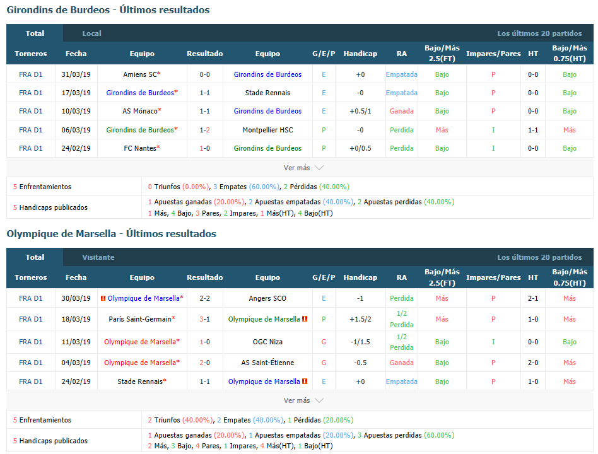
Task: Click Olympique de Marsella in OGC Niza row
Action: pos(140,342)
